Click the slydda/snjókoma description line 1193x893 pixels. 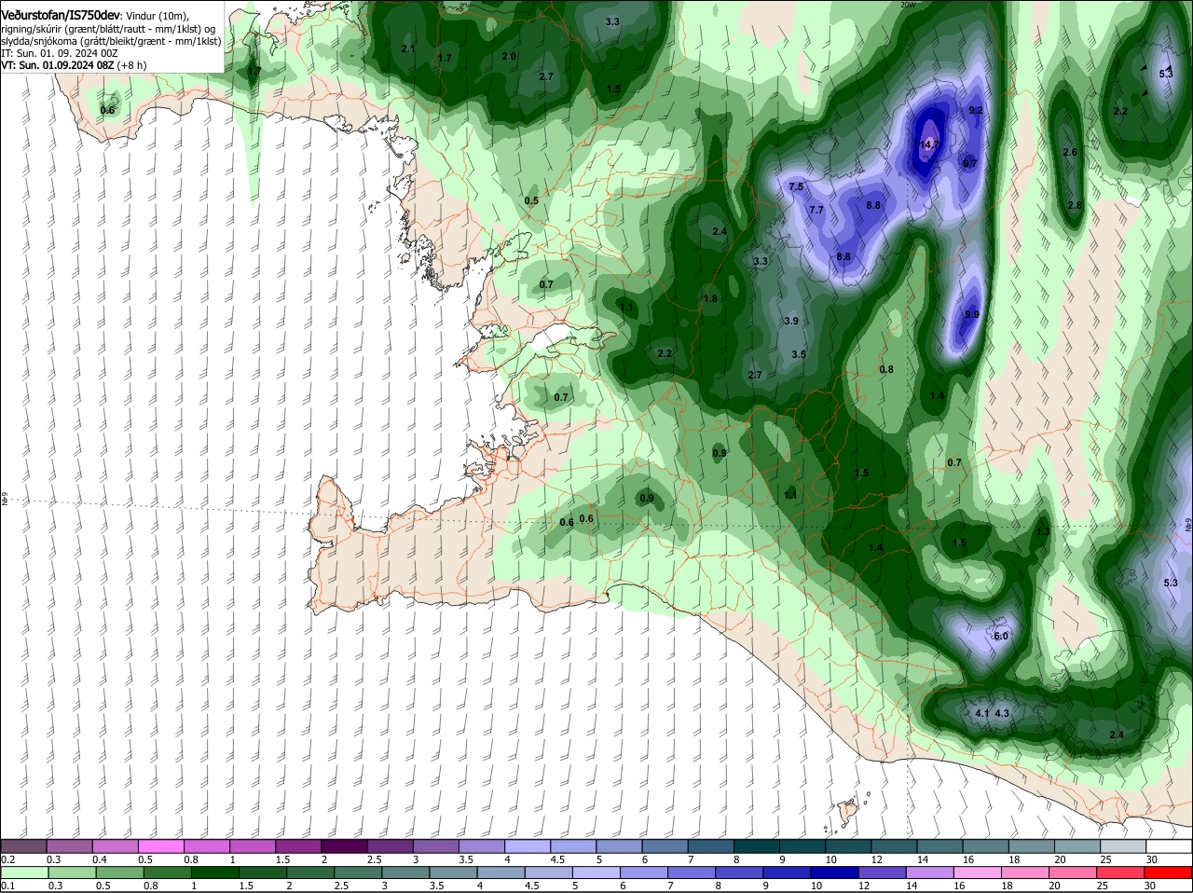(111, 41)
